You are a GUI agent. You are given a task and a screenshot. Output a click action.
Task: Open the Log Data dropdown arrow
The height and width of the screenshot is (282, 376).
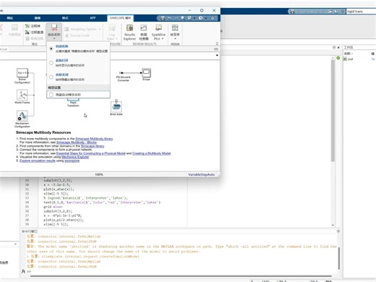click(x=116, y=39)
